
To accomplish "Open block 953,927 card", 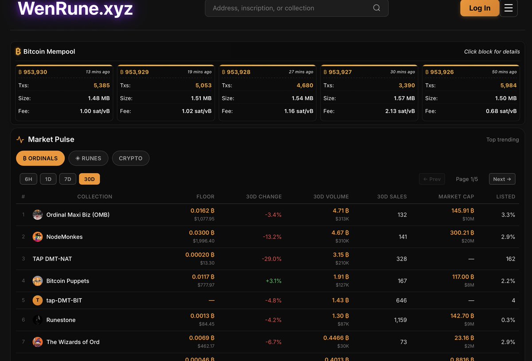I will pos(369,93).
